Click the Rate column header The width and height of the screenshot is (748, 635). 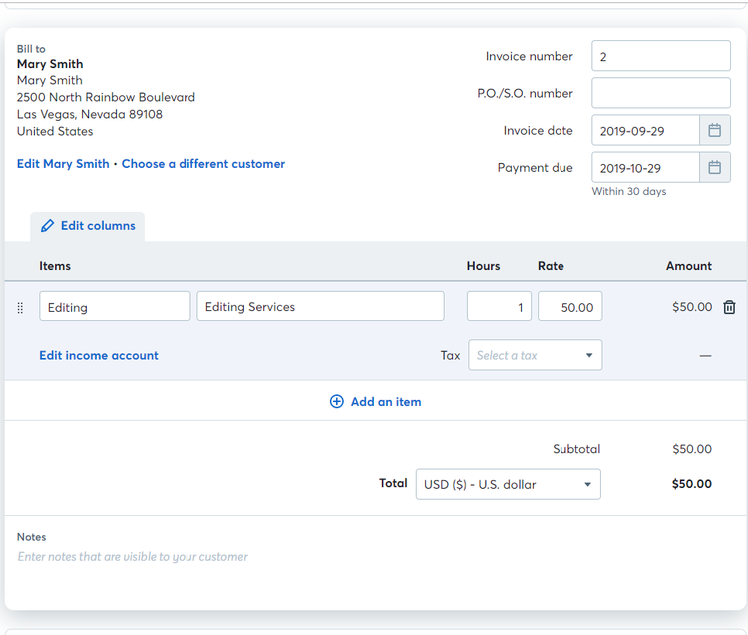pos(551,266)
